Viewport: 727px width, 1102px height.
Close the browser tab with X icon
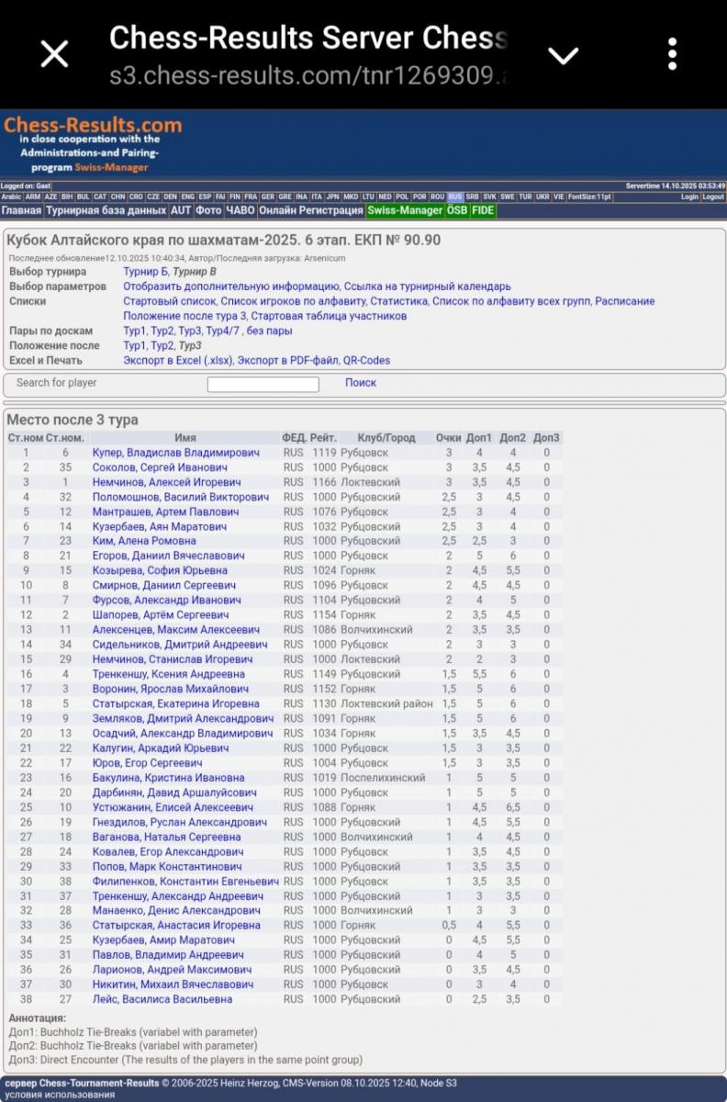[54, 54]
